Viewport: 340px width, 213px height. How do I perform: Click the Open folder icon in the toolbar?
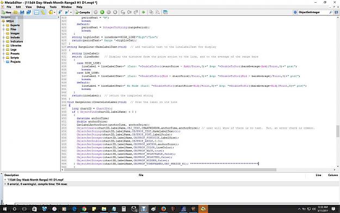tap(16, 13)
